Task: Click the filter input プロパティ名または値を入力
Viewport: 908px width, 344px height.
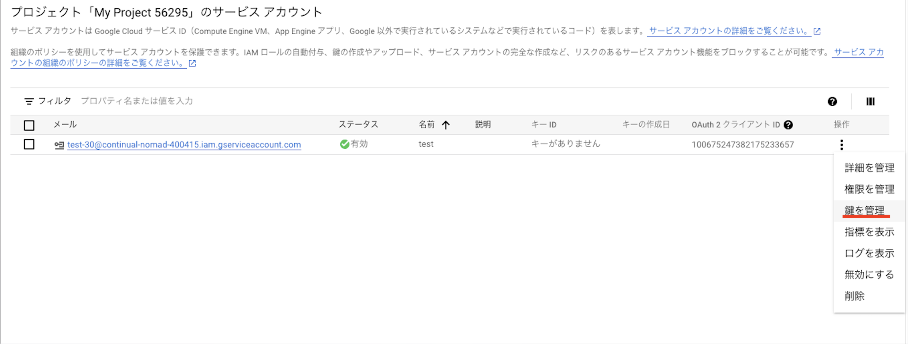Action: 137,101
